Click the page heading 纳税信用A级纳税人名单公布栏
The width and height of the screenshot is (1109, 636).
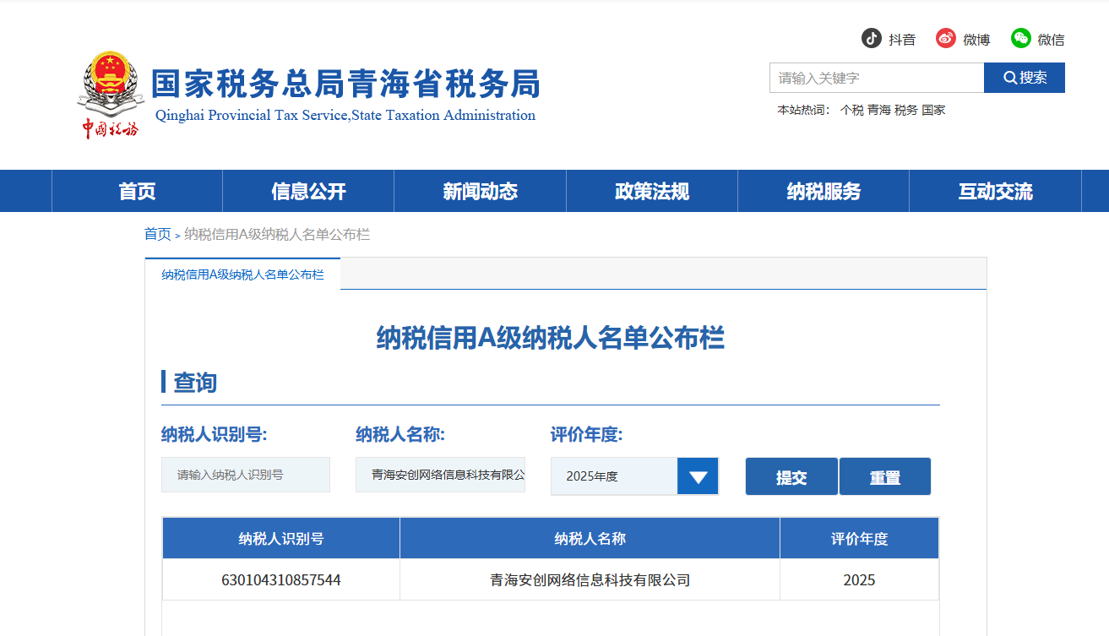pyautogui.click(x=551, y=338)
